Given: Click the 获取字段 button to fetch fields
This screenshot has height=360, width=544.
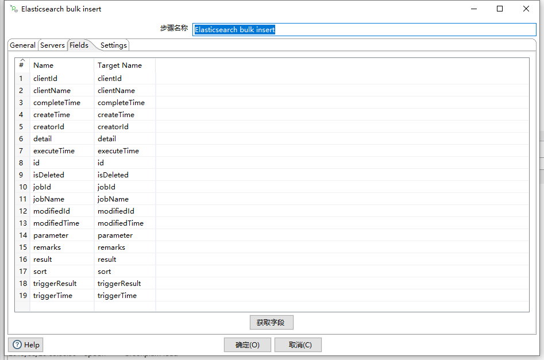Looking at the screenshot, I should pyautogui.click(x=271, y=322).
